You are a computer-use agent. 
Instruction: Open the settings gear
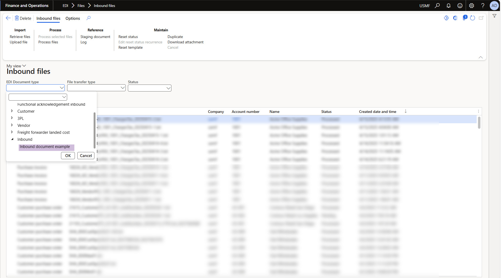pyautogui.click(x=472, y=6)
